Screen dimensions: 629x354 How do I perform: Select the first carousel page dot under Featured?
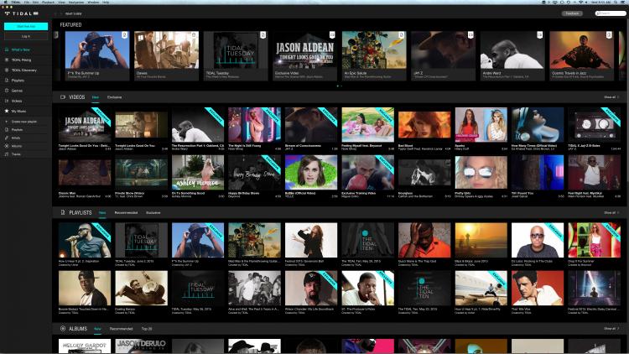338,86
